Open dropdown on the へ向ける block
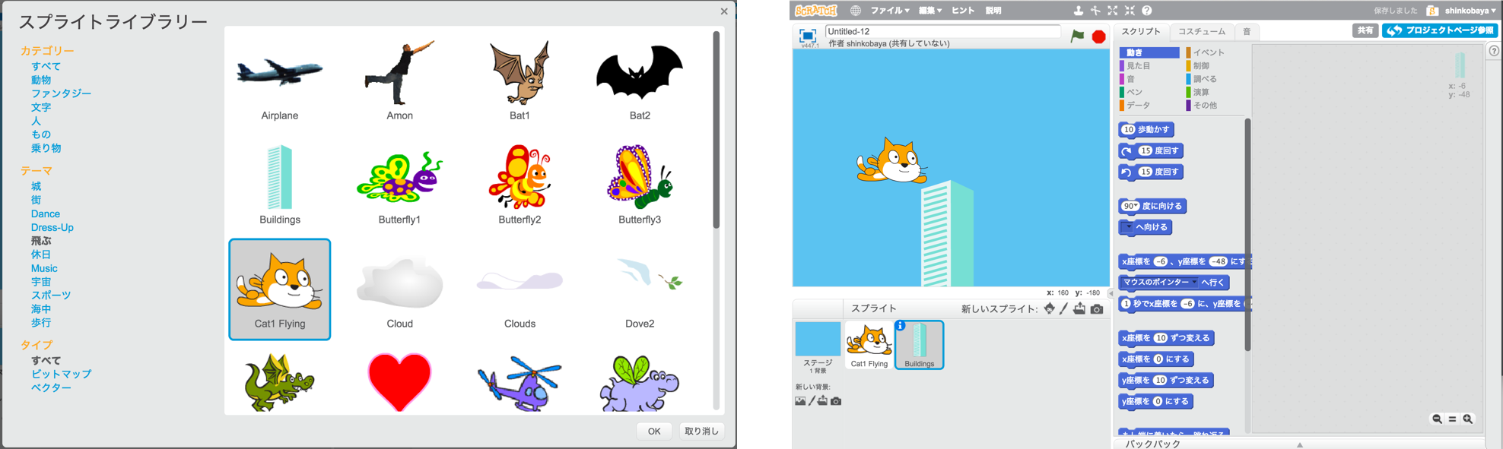 tap(1129, 227)
